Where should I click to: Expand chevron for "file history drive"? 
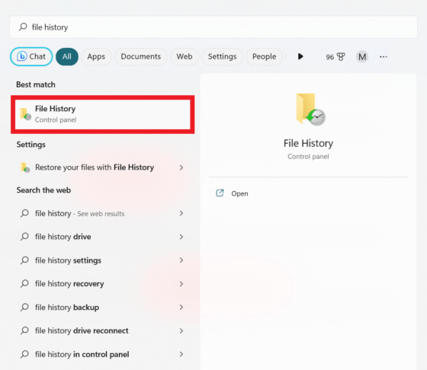[181, 237]
